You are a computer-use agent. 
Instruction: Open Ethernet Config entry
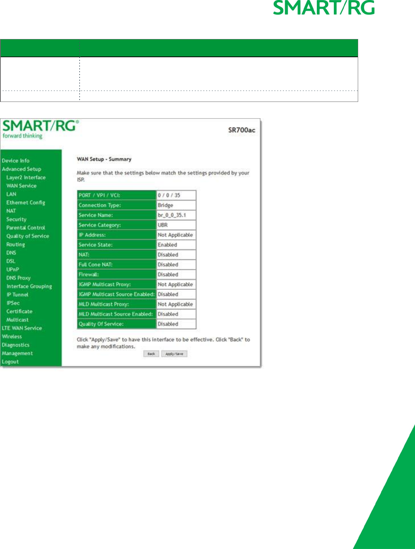[x=26, y=203]
